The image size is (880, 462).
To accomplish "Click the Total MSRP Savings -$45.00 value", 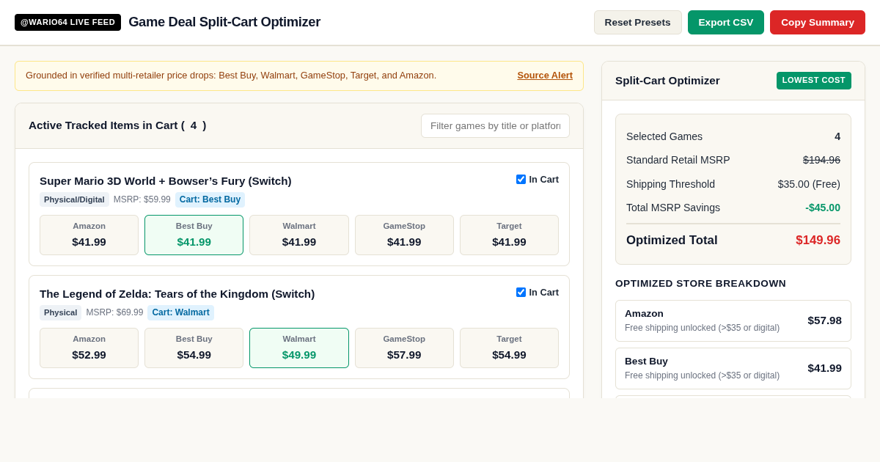I will pyautogui.click(x=823, y=208).
